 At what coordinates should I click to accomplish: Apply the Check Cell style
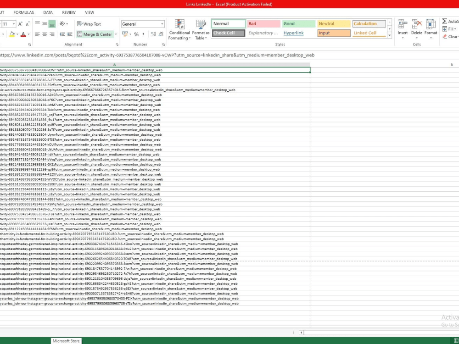[x=228, y=33]
